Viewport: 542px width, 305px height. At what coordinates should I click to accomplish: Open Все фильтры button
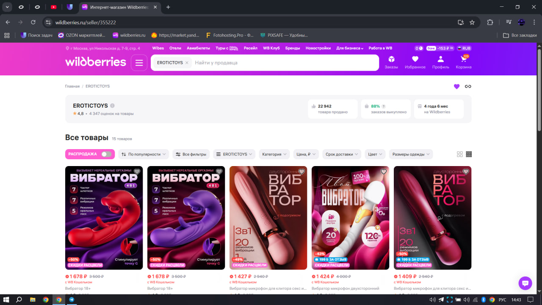(191, 154)
